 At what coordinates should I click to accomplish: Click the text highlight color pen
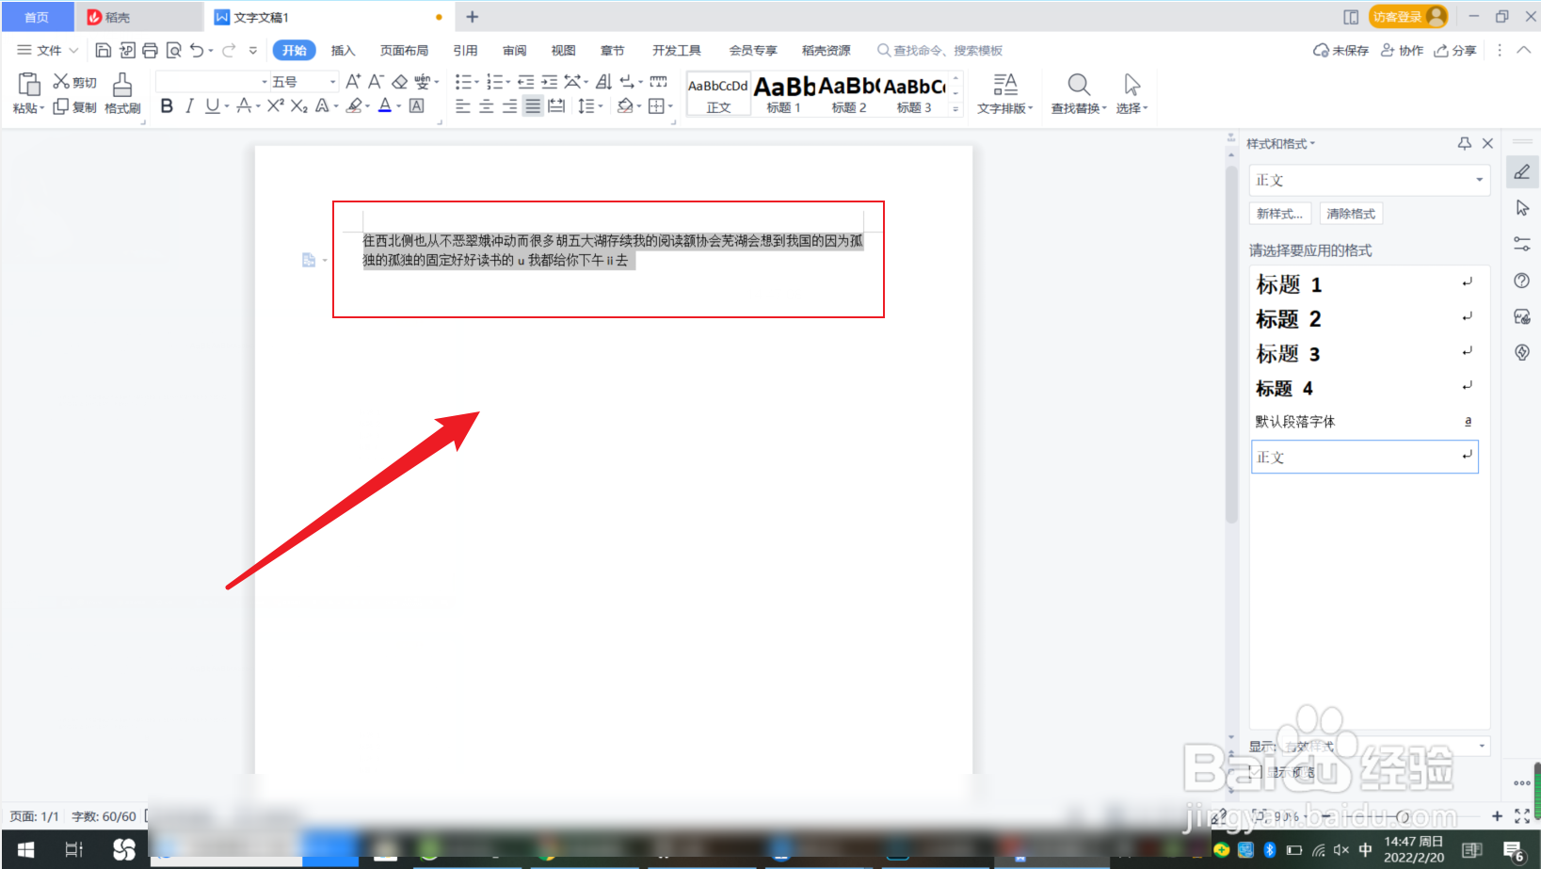click(x=354, y=106)
